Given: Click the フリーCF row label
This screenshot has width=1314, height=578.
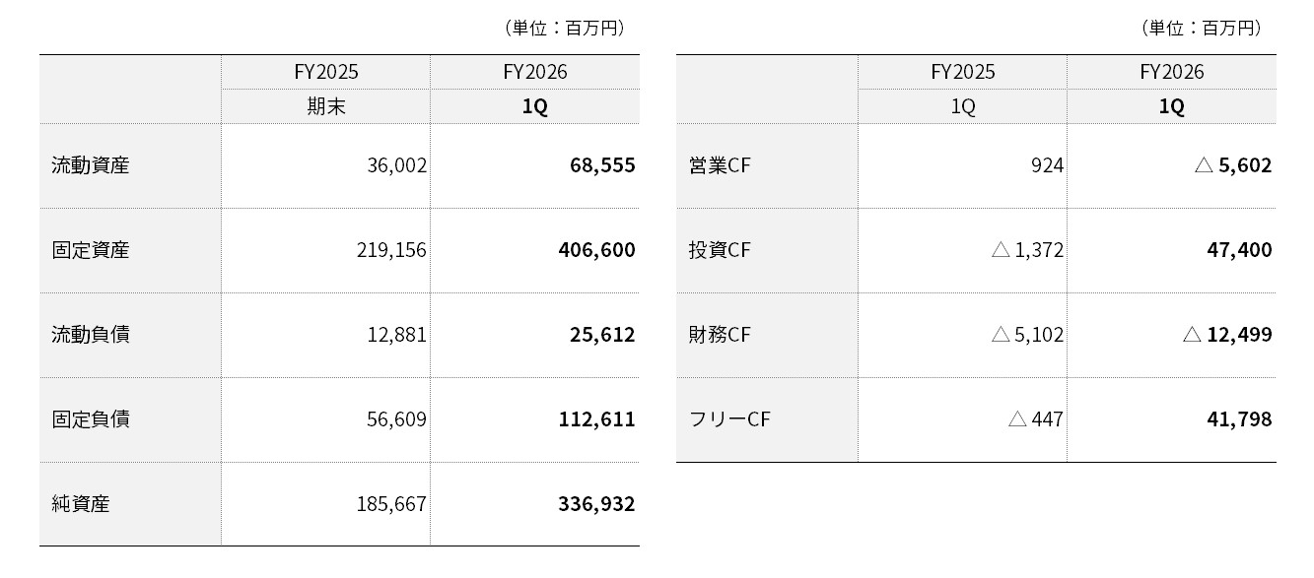Looking at the screenshot, I should 729,419.
